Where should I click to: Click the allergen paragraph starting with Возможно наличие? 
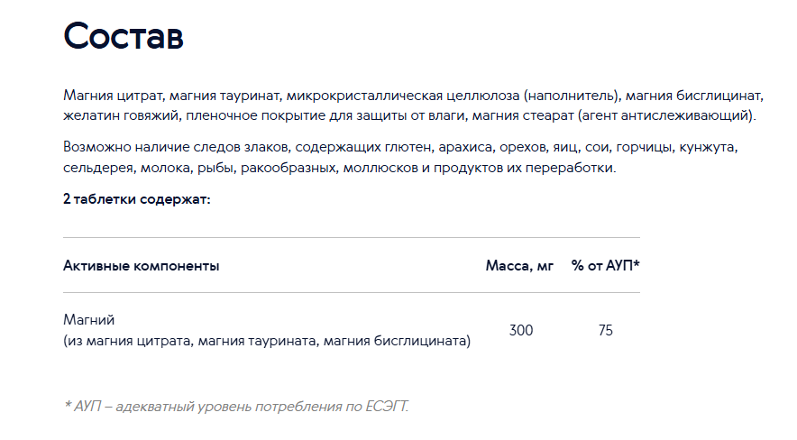[400, 157]
